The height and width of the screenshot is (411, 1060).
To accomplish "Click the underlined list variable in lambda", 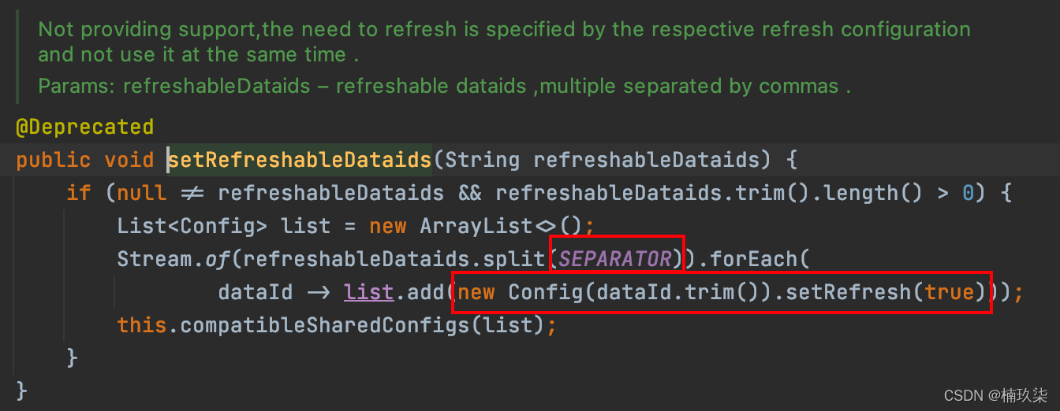I will (369, 292).
